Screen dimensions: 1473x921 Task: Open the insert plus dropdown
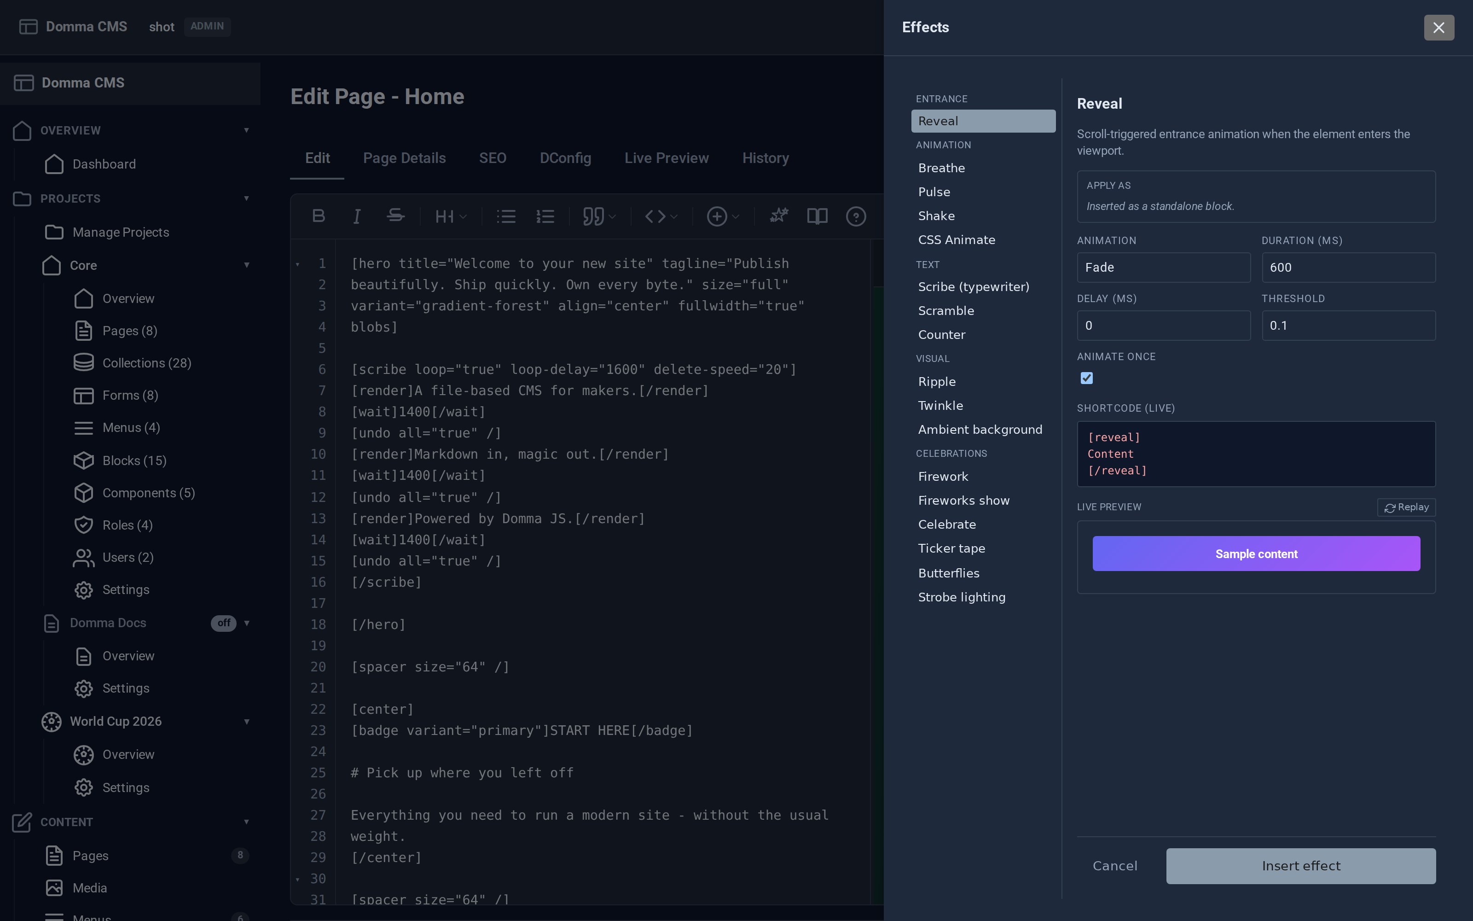coord(723,216)
